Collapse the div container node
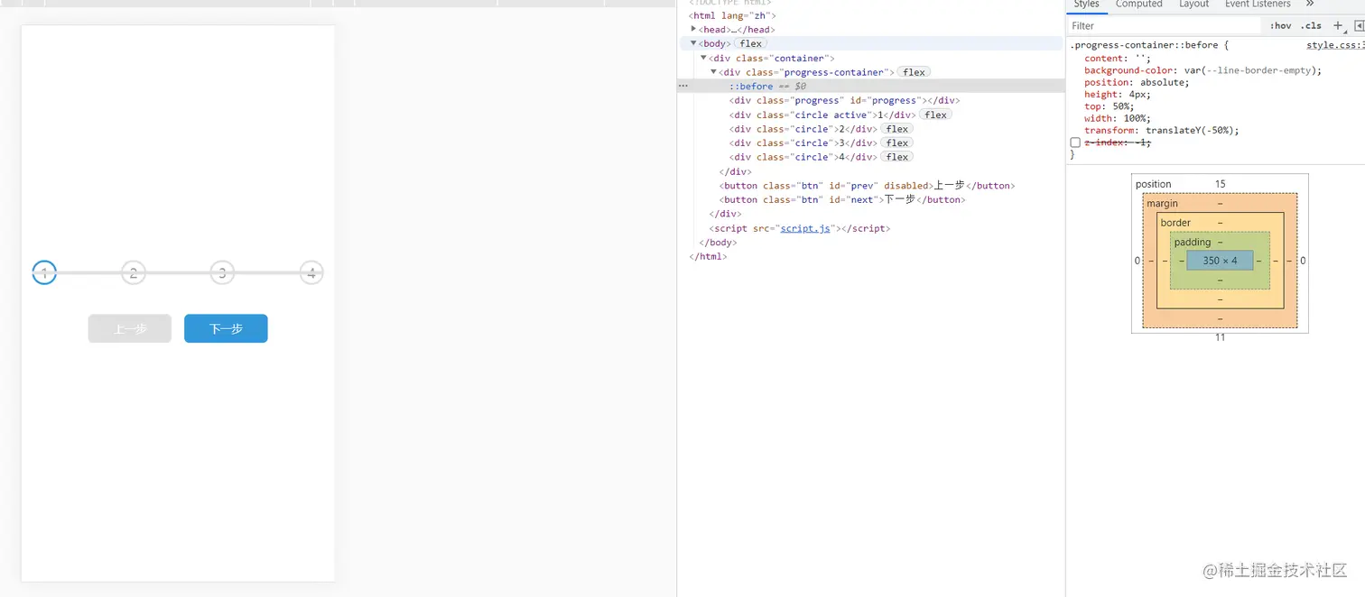This screenshot has width=1365, height=597. coord(703,58)
